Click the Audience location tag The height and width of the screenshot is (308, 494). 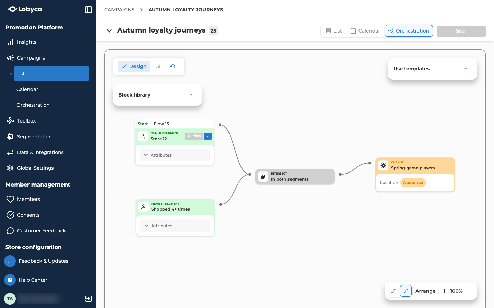pos(413,183)
